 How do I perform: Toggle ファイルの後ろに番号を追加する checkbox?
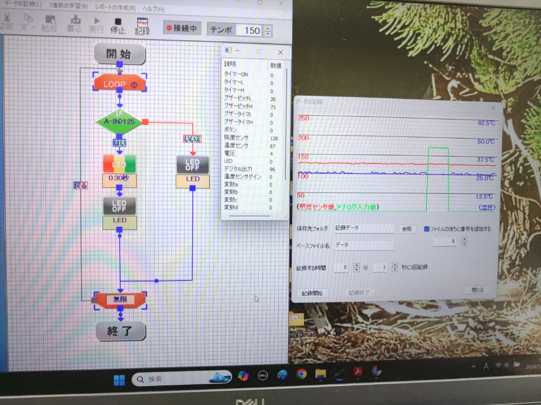427,228
